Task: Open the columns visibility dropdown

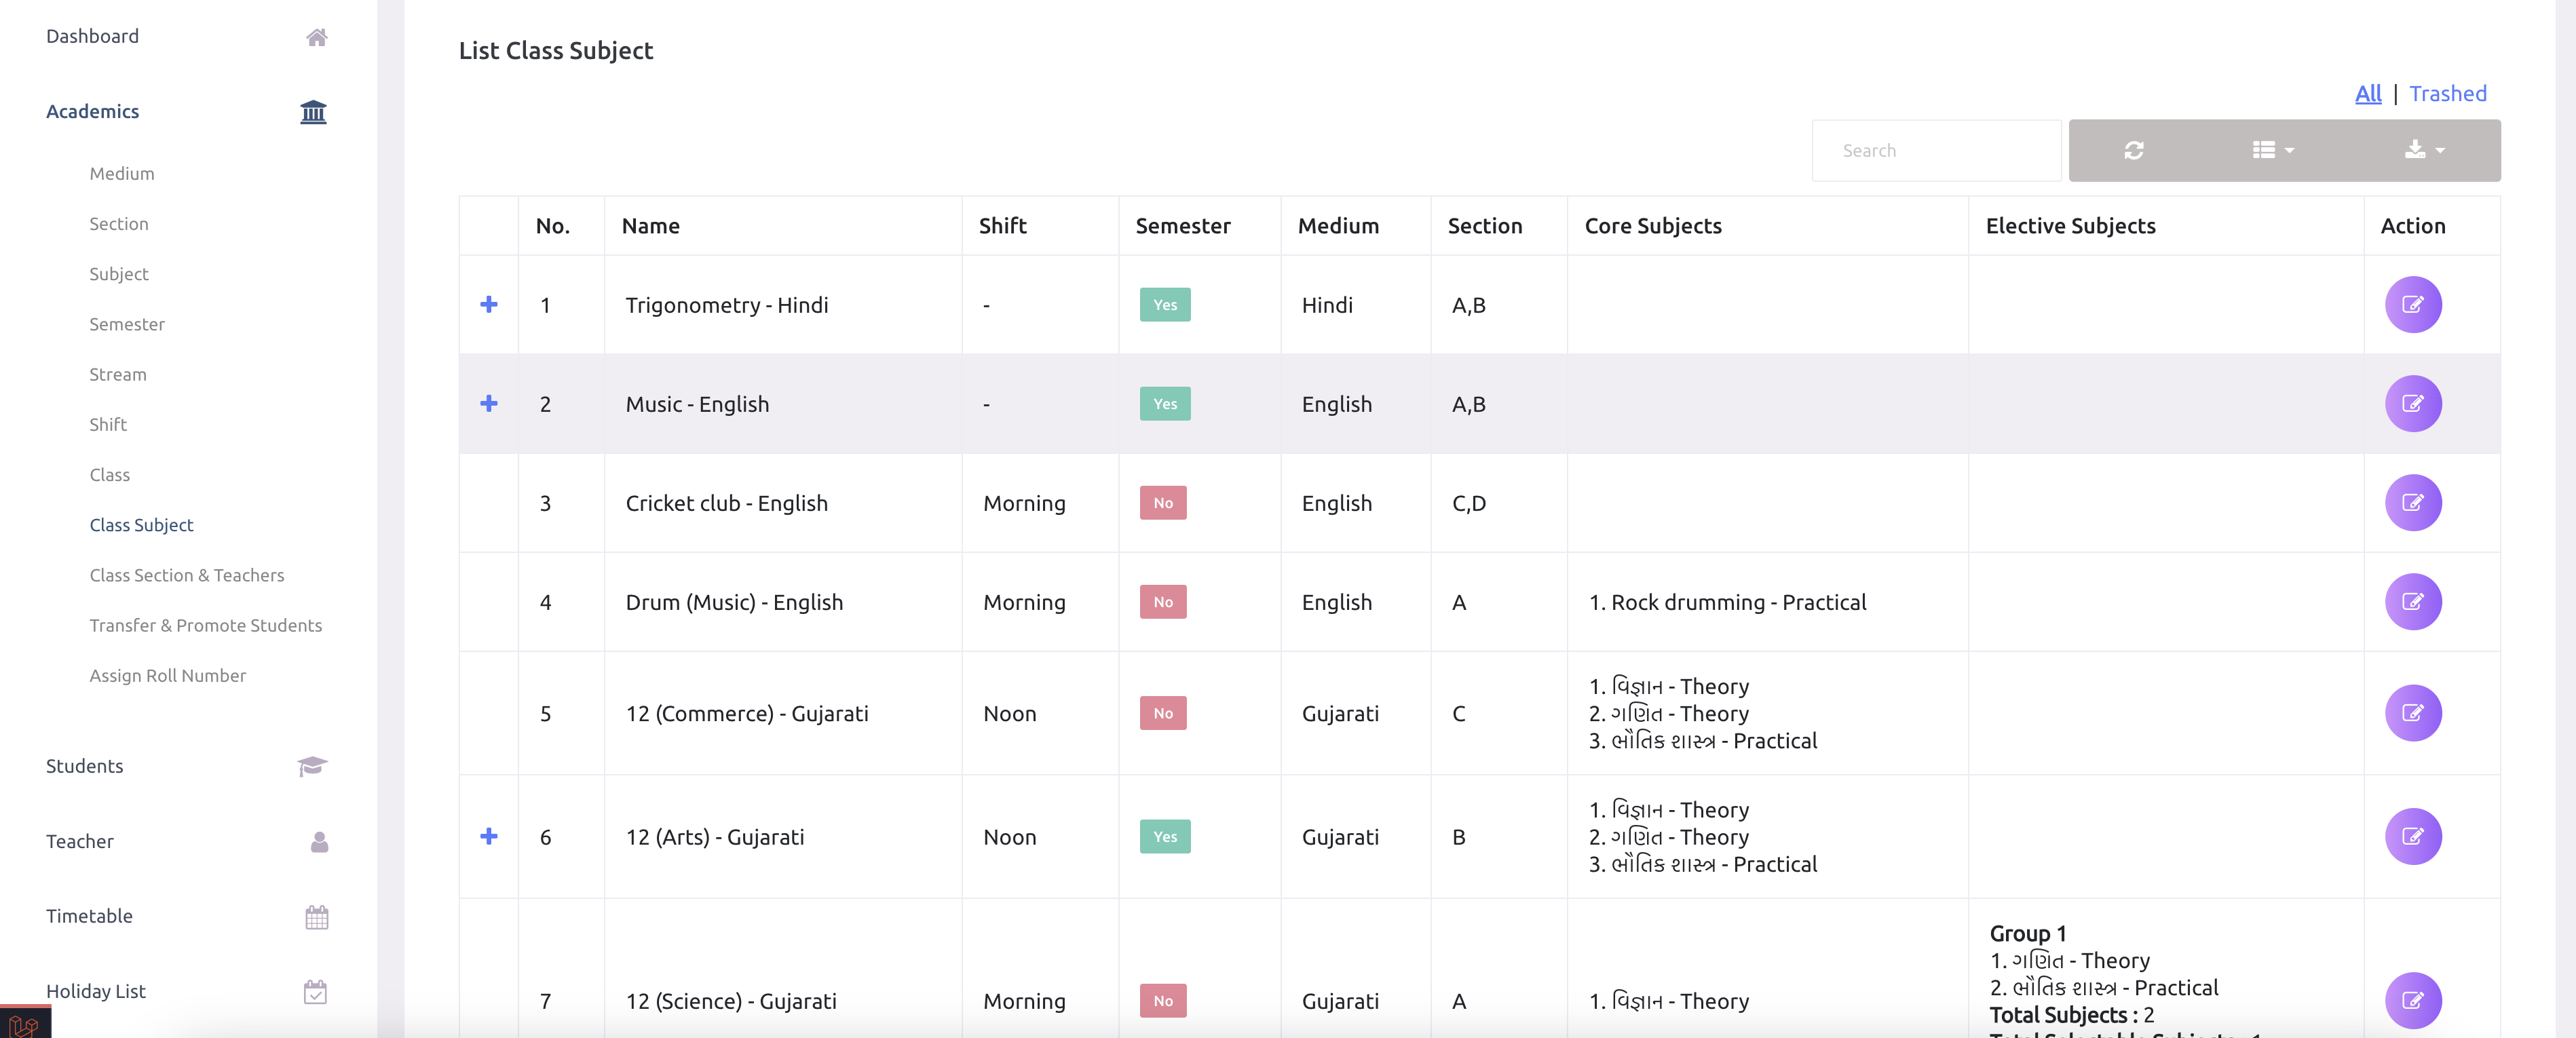Action: [2271, 150]
